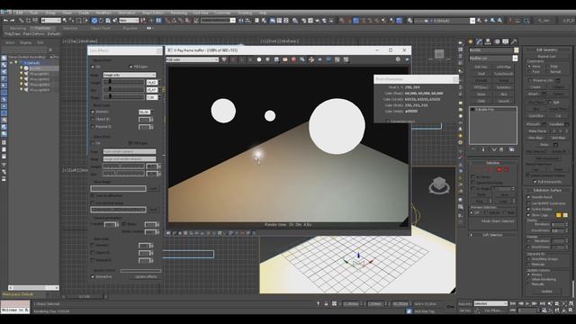Screen dimensions: 576x324
Task: Open Display menu in scene explorer
Action: (x=26, y=42)
